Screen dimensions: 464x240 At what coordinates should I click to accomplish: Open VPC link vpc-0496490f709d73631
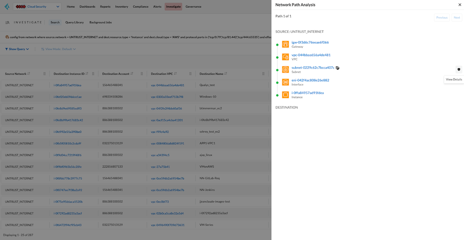pyautogui.click(x=168, y=225)
